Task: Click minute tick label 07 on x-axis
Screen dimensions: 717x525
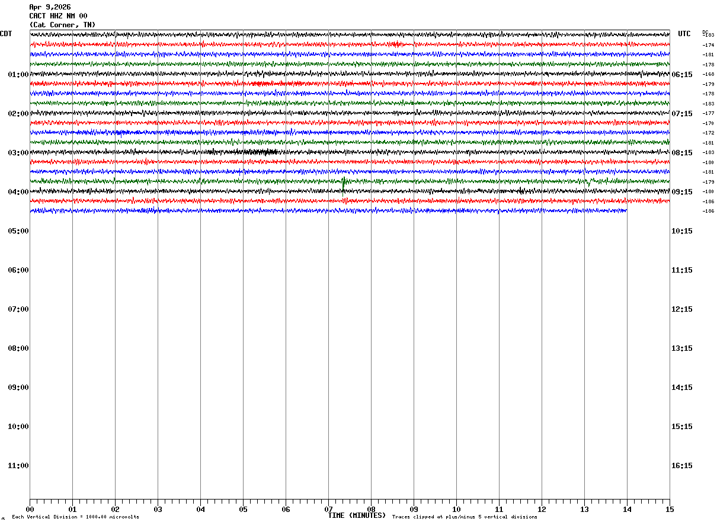Action: click(x=328, y=509)
